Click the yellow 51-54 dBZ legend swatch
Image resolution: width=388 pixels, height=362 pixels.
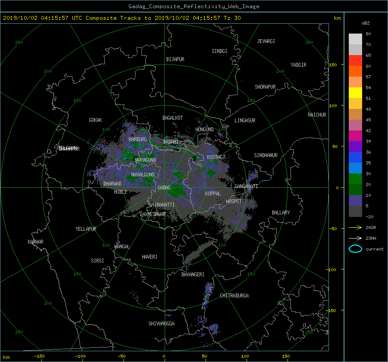click(x=355, y=93)
